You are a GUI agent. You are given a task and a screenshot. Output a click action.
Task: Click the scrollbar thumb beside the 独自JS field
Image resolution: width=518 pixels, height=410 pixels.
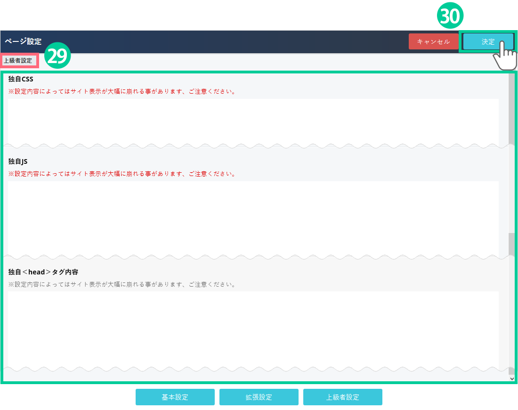[x=511, y=244]
